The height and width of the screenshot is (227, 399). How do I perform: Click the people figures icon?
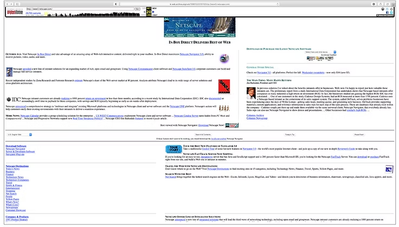click(224, 108)
